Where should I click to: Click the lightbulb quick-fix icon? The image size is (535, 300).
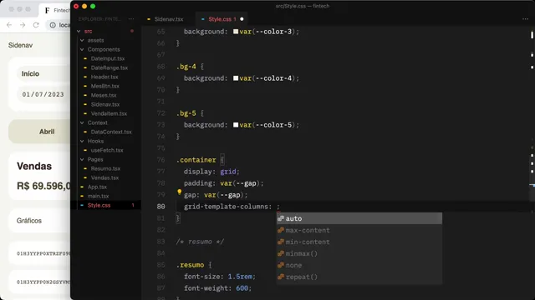click(x=179, y=192)
